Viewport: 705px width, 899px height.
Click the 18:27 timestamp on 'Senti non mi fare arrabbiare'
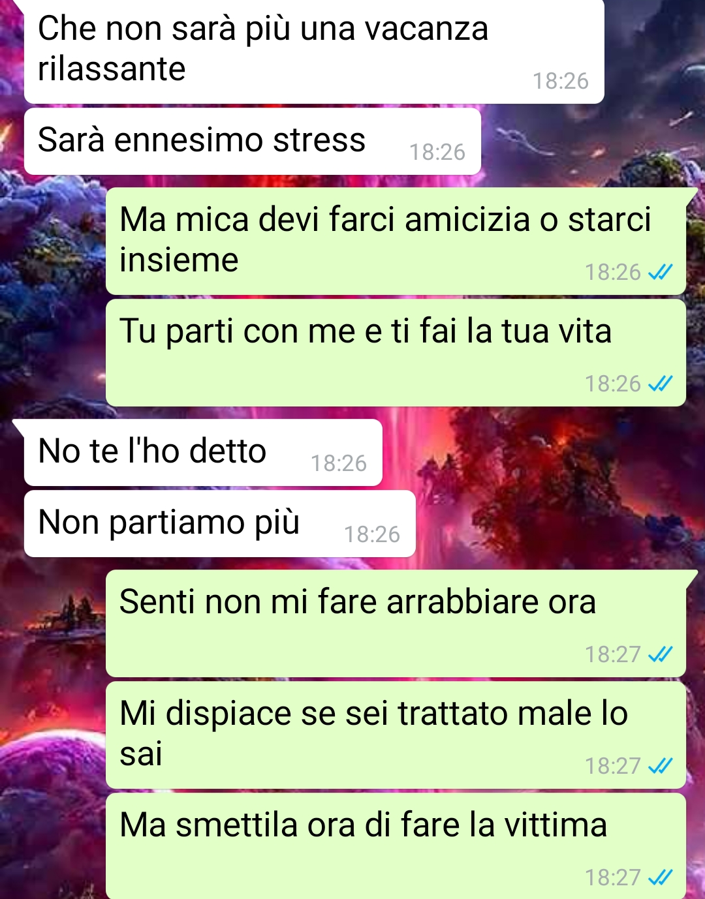coord(612,654)
